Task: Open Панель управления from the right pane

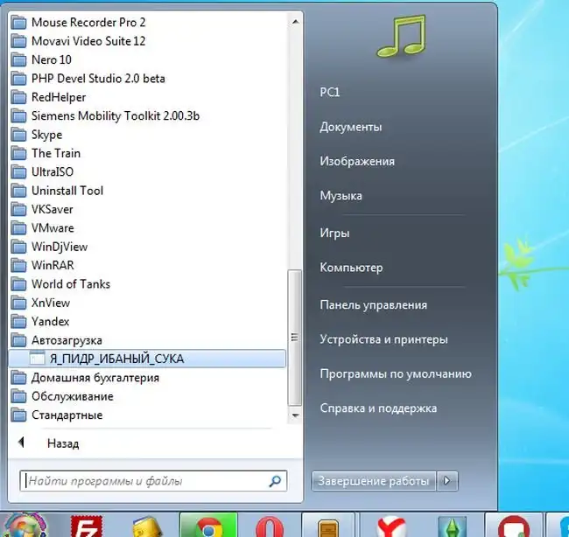Action: (373, 304)
